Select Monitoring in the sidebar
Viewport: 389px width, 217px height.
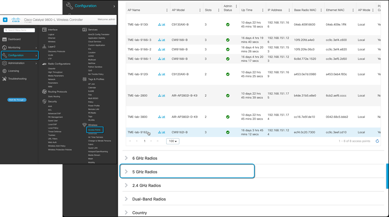point(14,48)
